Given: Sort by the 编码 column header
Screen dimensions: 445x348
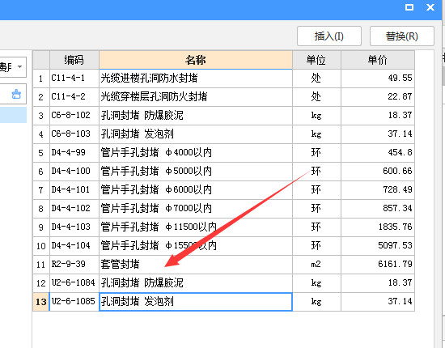Looking at the screenshot, I should click(74, 60).
